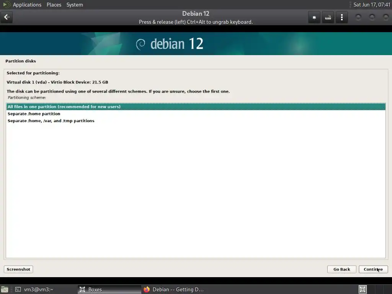Go back using the Boxes back arrow

coord(7,17)
